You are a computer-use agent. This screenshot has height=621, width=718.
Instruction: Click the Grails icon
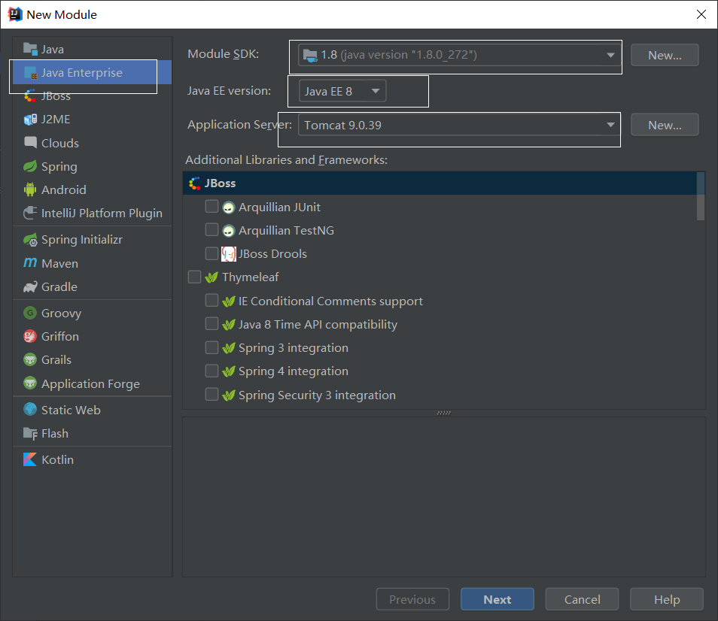click(x=30, y=360)
